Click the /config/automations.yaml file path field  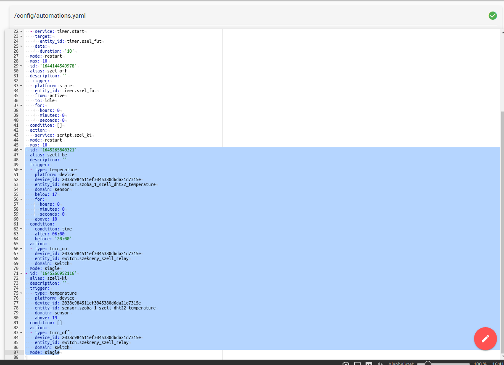(50, 15)
